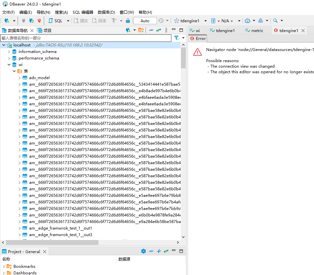
Task: Open the SQL 编辑器 menu
Action: tap(83, 12)
